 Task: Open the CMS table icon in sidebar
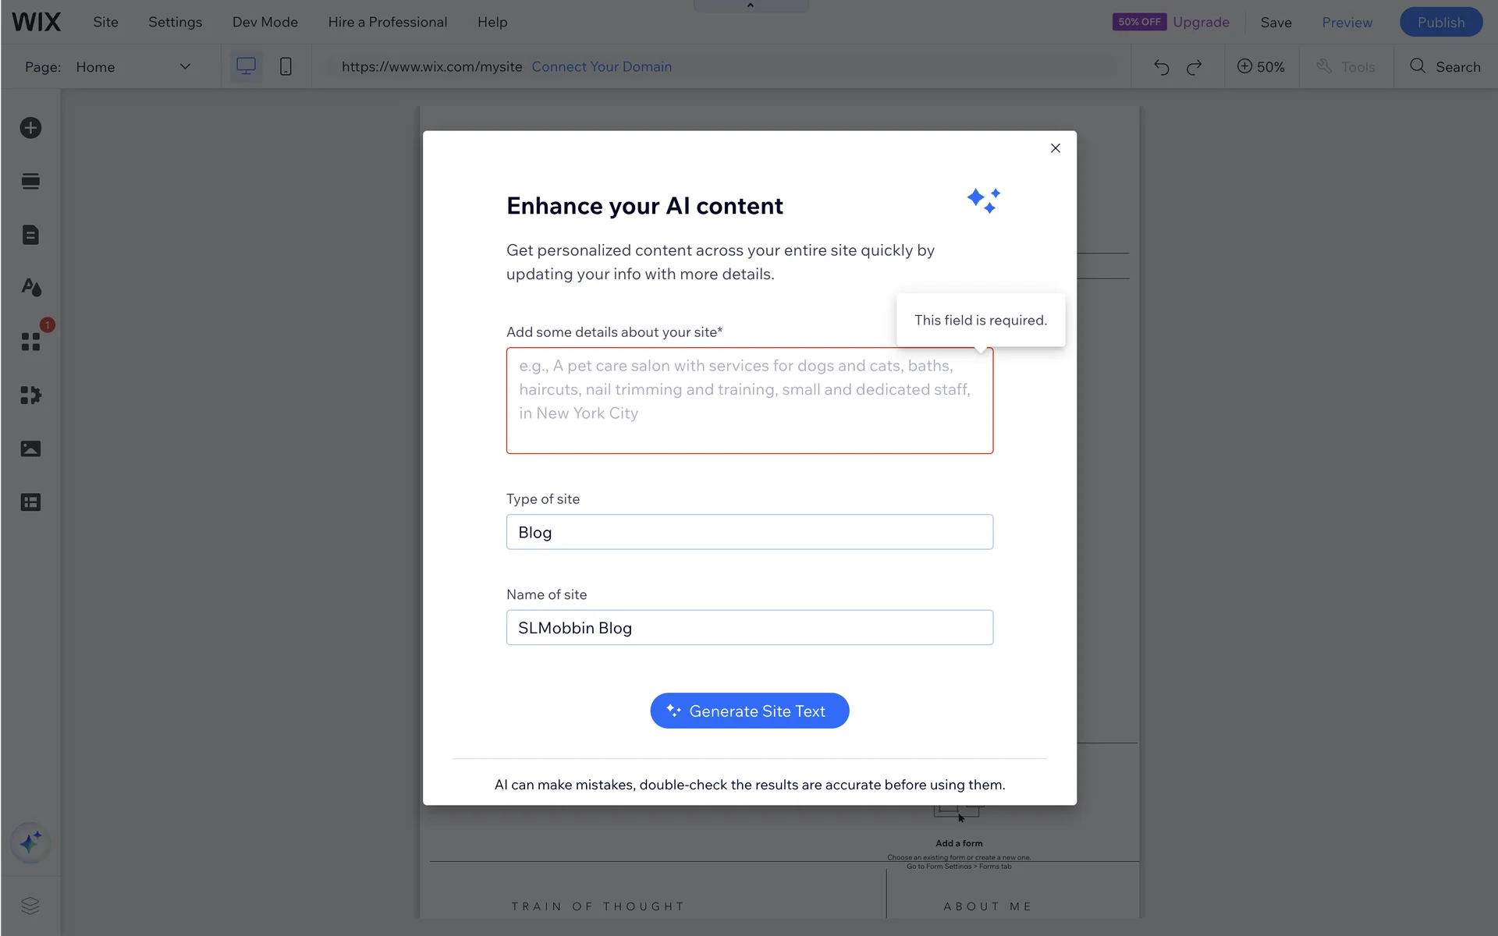(30, 502)
